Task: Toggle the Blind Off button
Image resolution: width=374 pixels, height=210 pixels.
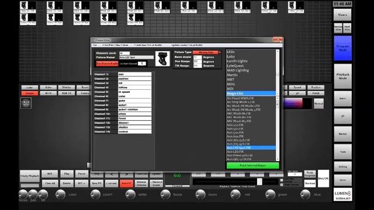Action: point(323,178)
